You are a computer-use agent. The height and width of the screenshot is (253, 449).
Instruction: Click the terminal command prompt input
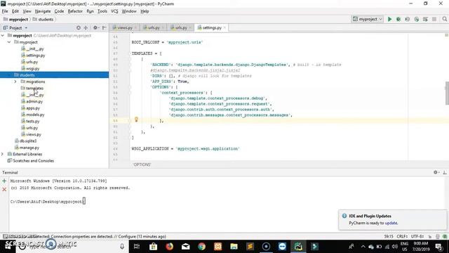pyautogui.click(x=84, y=202)
